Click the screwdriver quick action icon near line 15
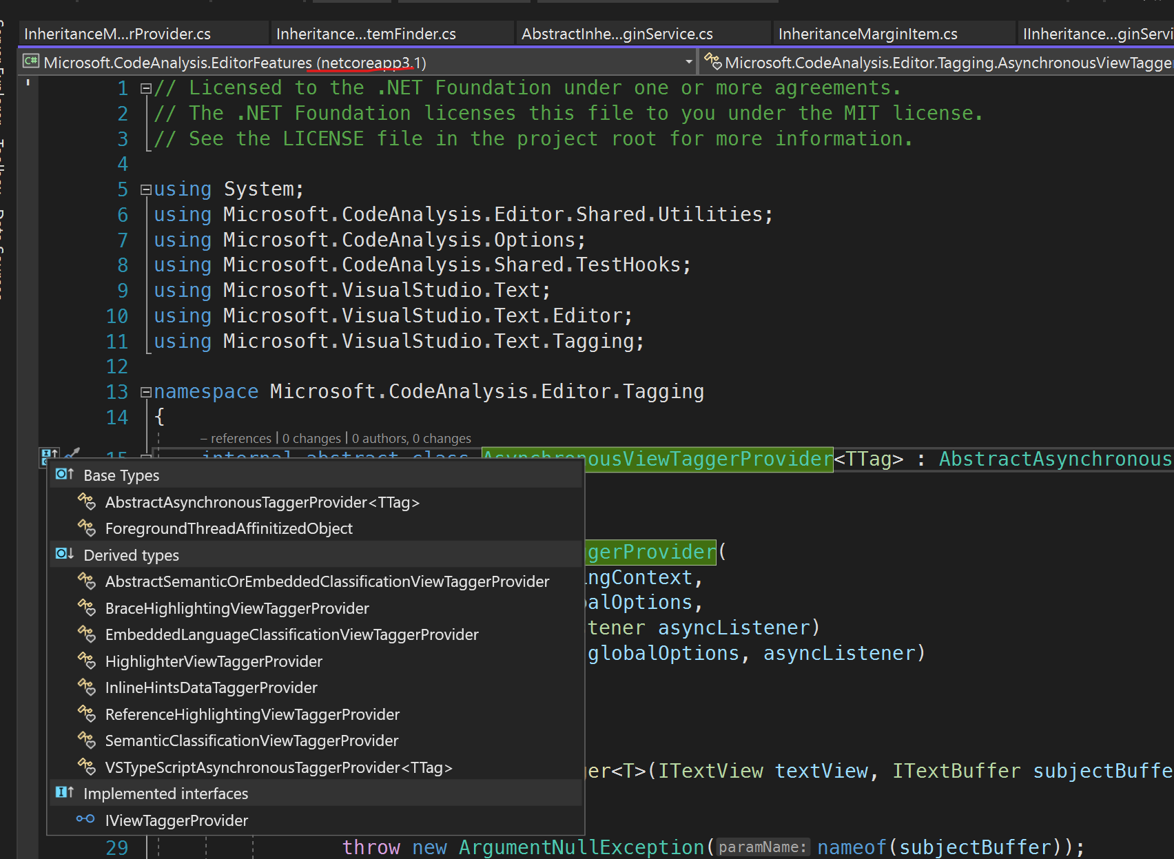Viewport: 1174px width, 859px height. coord(72,453)
